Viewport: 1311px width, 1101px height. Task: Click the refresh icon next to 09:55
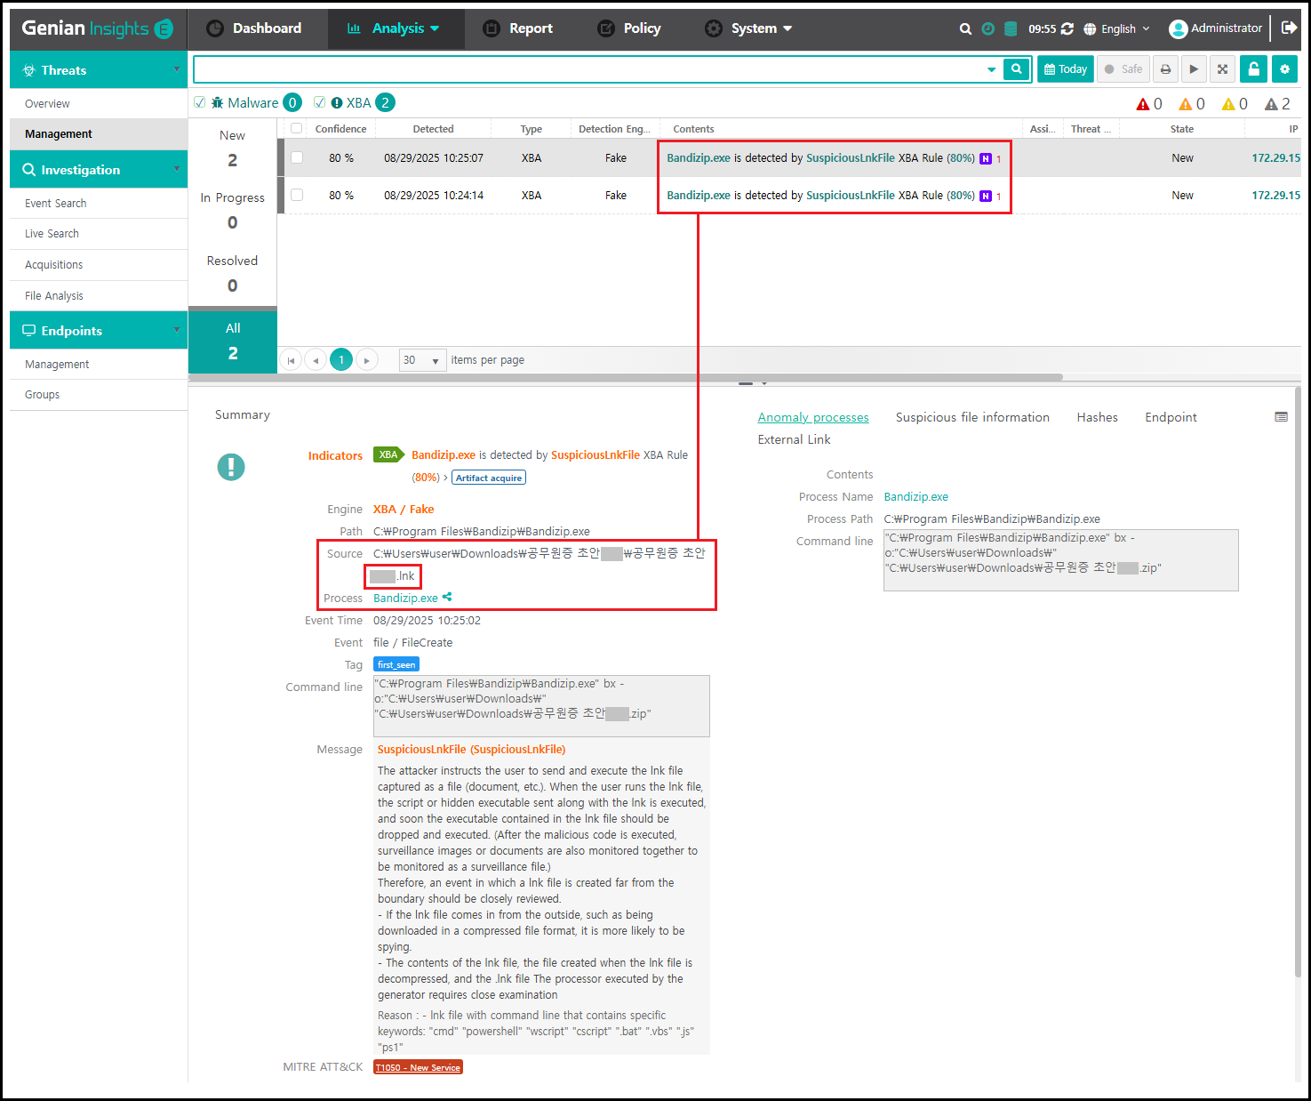[x=1067, y=28]
